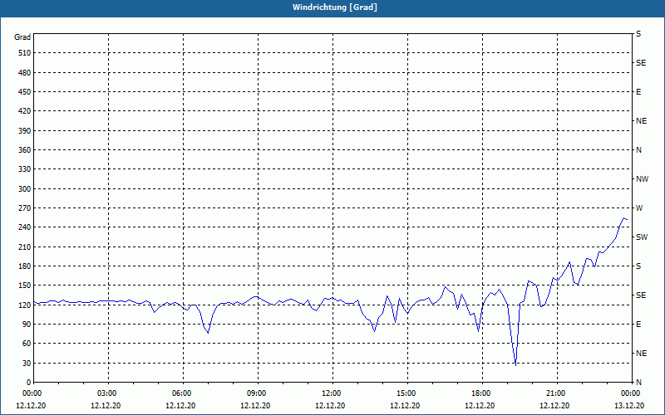Click the 240 y-axis value
The image size is (665, 415).
[x=25, y=227]
